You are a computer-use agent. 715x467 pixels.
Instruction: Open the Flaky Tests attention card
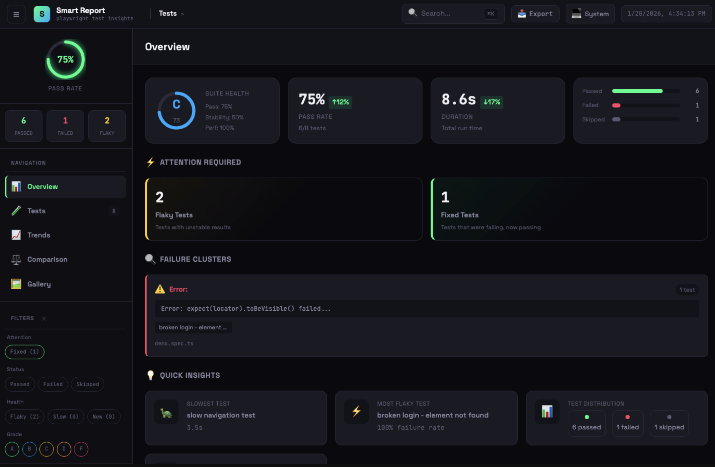[x=283, y=209]
